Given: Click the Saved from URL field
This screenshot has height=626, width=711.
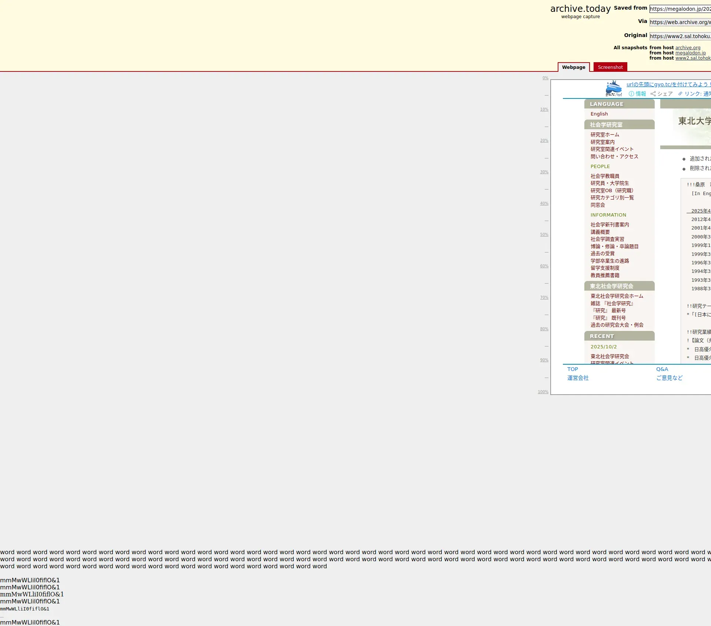Looking at the screenshot, I should (x=680, y=9).
